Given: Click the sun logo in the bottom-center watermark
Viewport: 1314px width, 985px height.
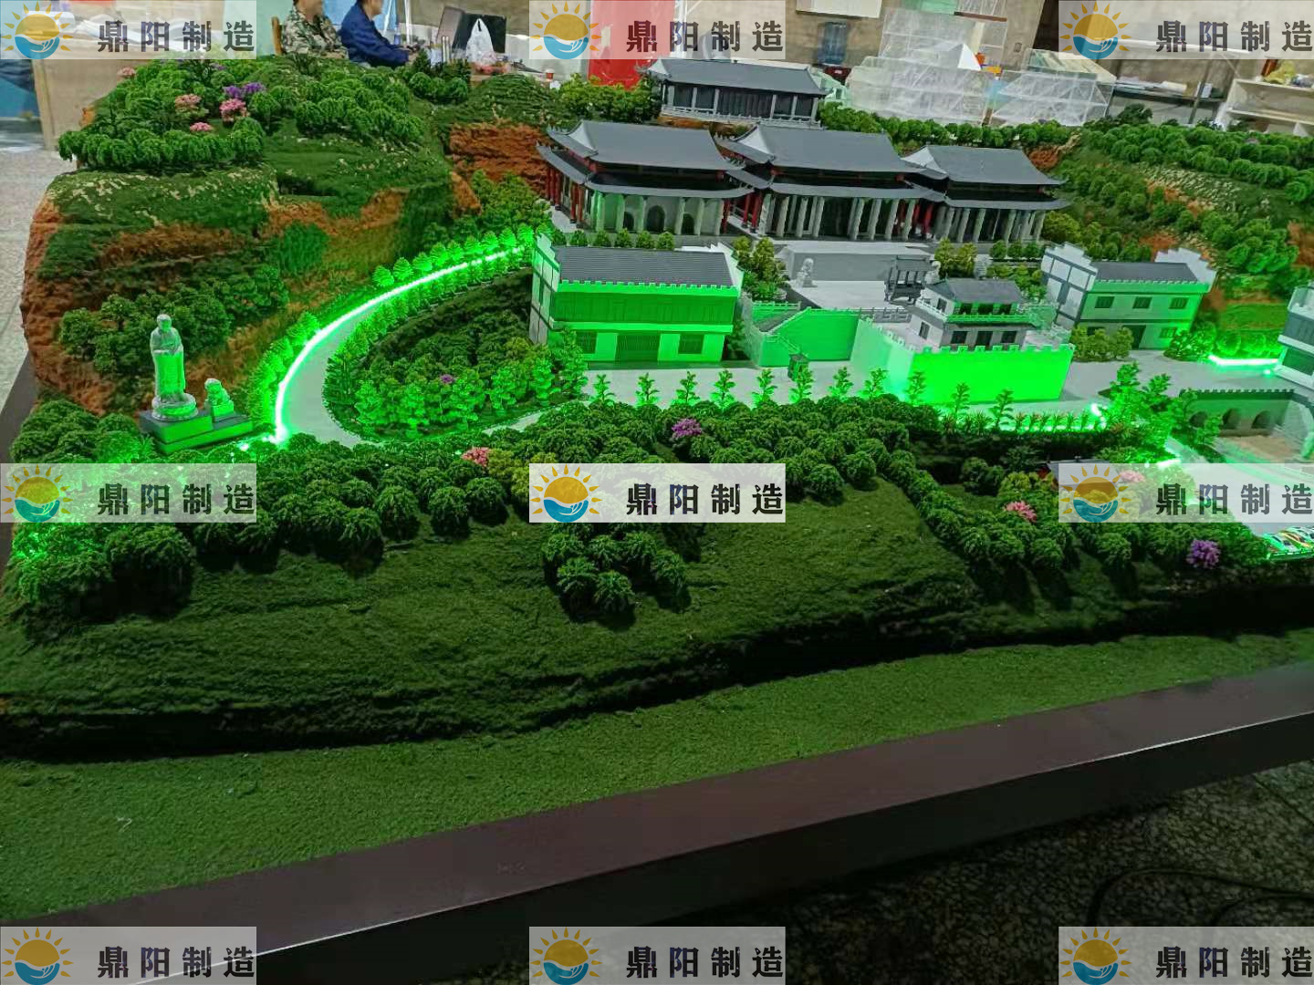Looking at the screenshot, I should 566,958.
